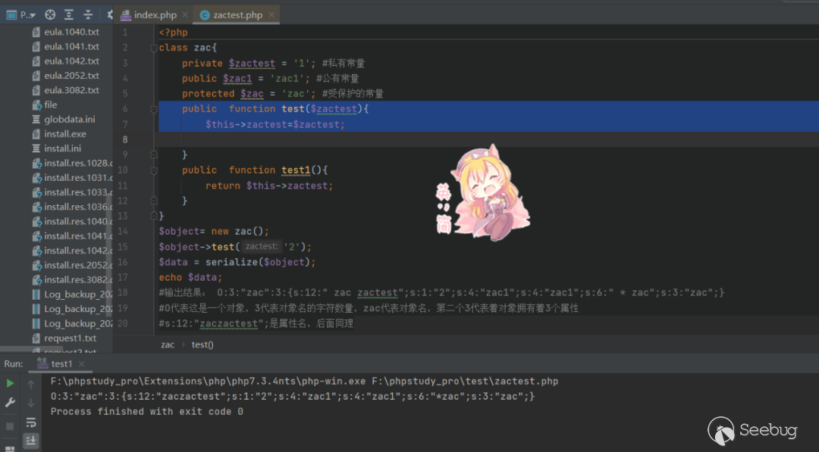The width and height of the screenshot is (819, 452).
Task: Select the zactest.php editor tab
Action: tap(237, 15)
